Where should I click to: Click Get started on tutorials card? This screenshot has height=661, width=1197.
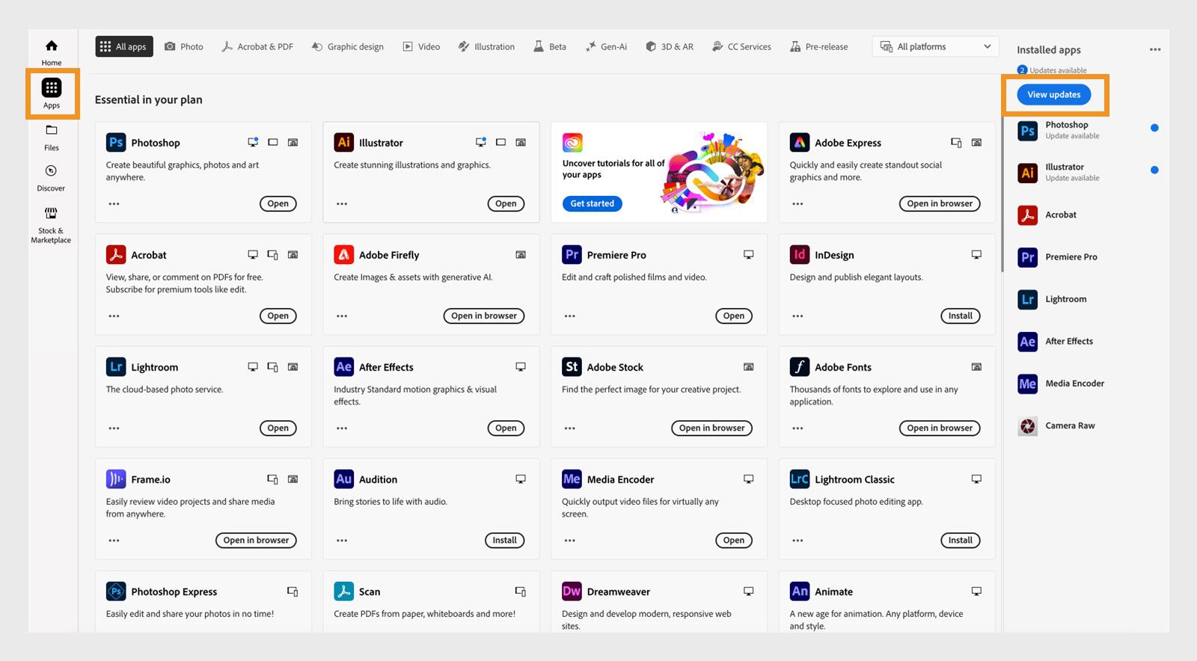pyautogui.click(x=592, y=203)
